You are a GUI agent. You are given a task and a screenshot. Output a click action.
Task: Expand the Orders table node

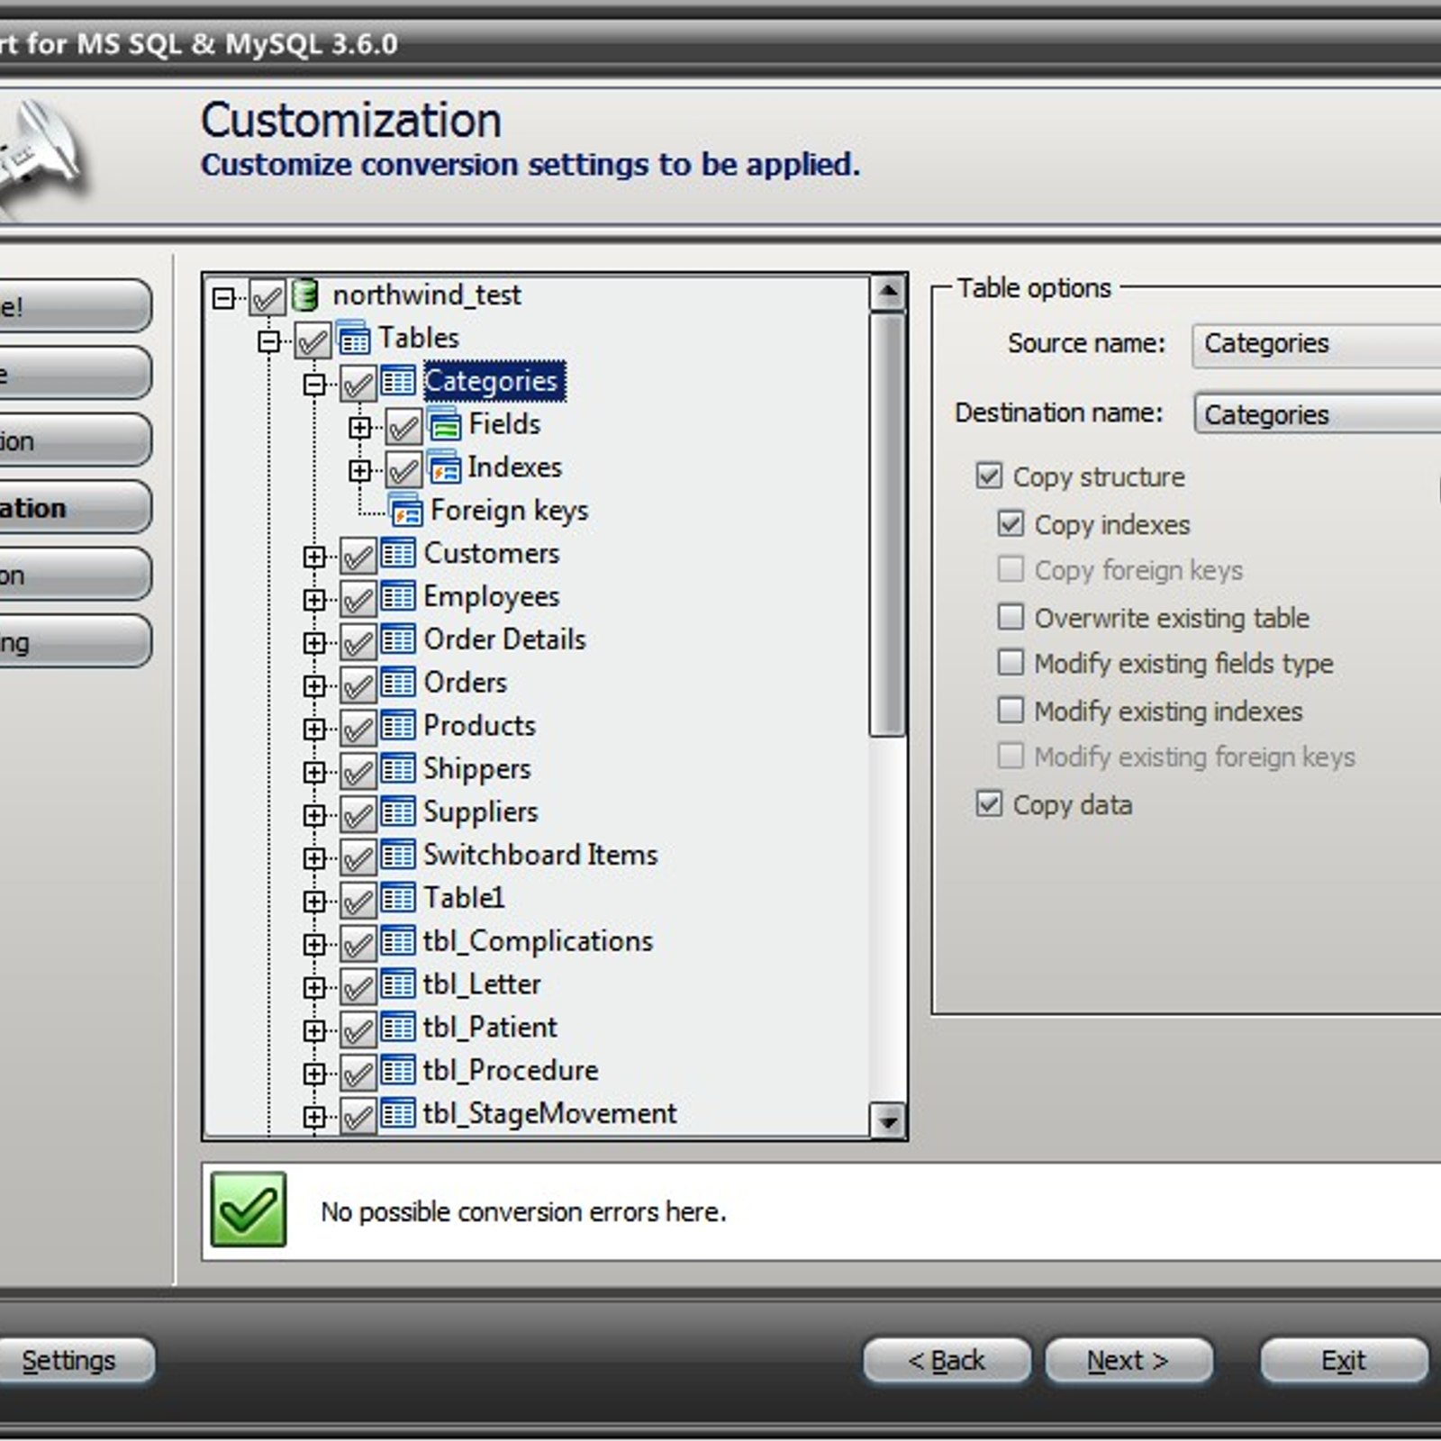tap(314, 685)
